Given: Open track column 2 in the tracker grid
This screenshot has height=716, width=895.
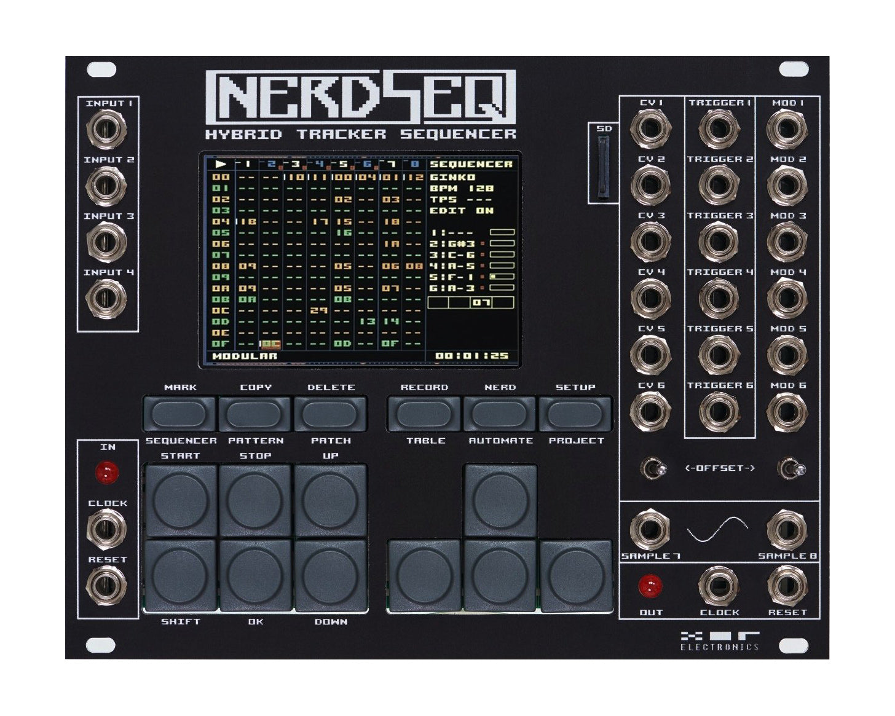Looking at the screenshot, I should (272, 163).
